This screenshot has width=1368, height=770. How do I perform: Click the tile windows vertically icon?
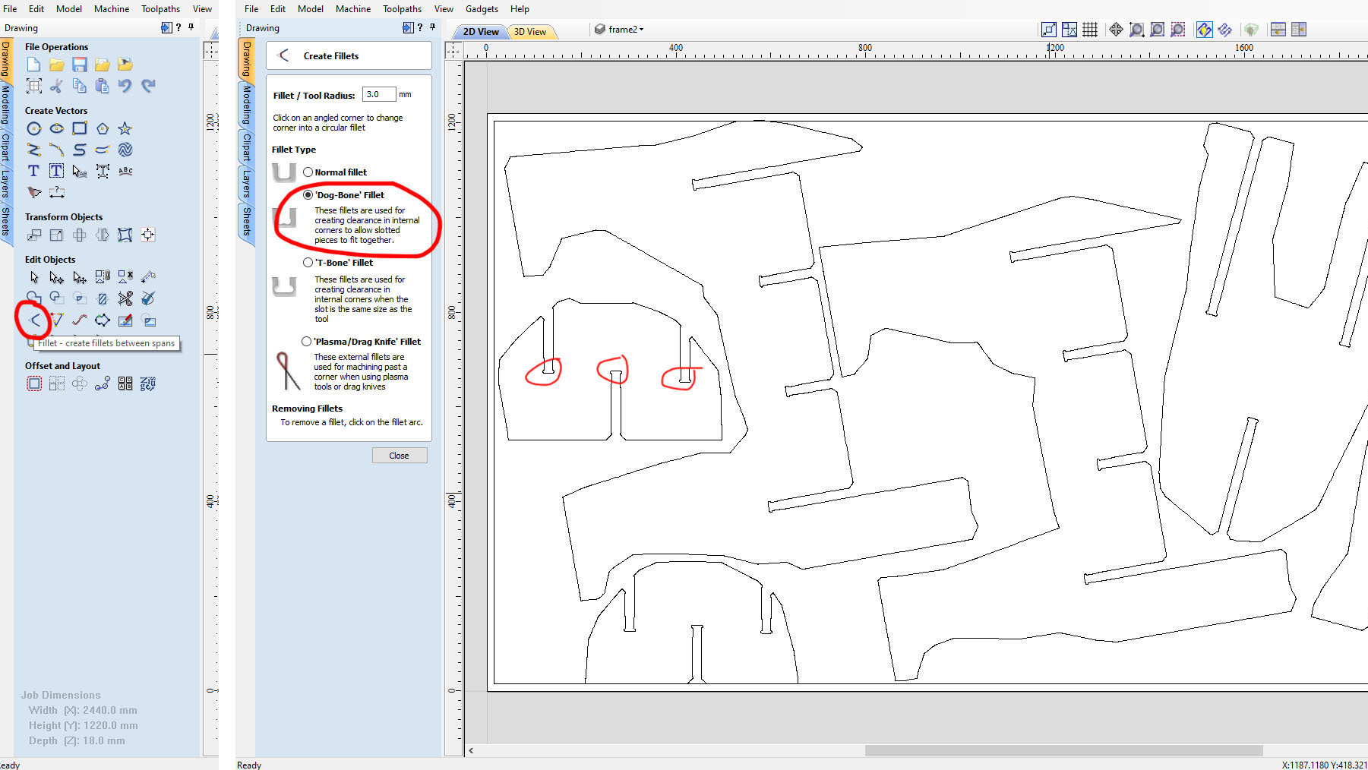(1299, 30)
